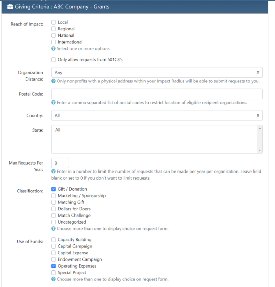Click the blue help circle near 'Select one or more options'
The height and width of the screenshot is (287, 275).
click(53, 48)
